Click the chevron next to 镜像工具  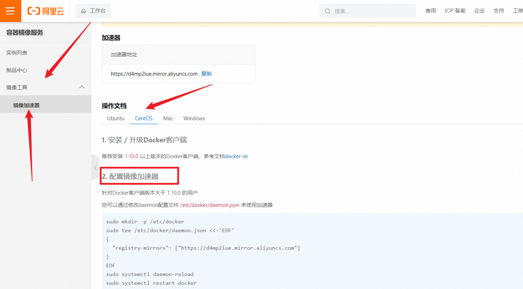[82, 87]
